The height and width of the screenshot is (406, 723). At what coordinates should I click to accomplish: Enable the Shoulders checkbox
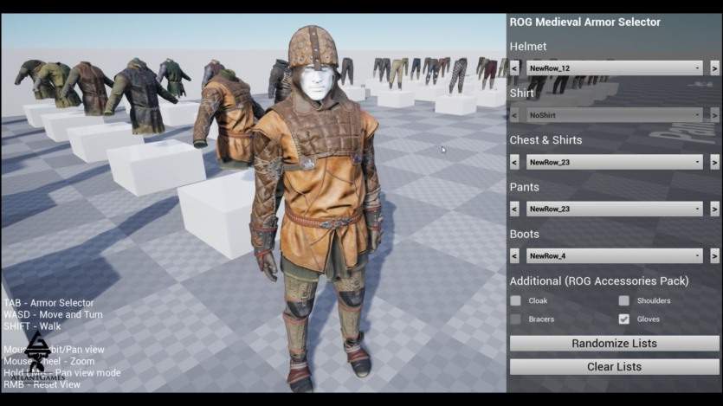624,300
